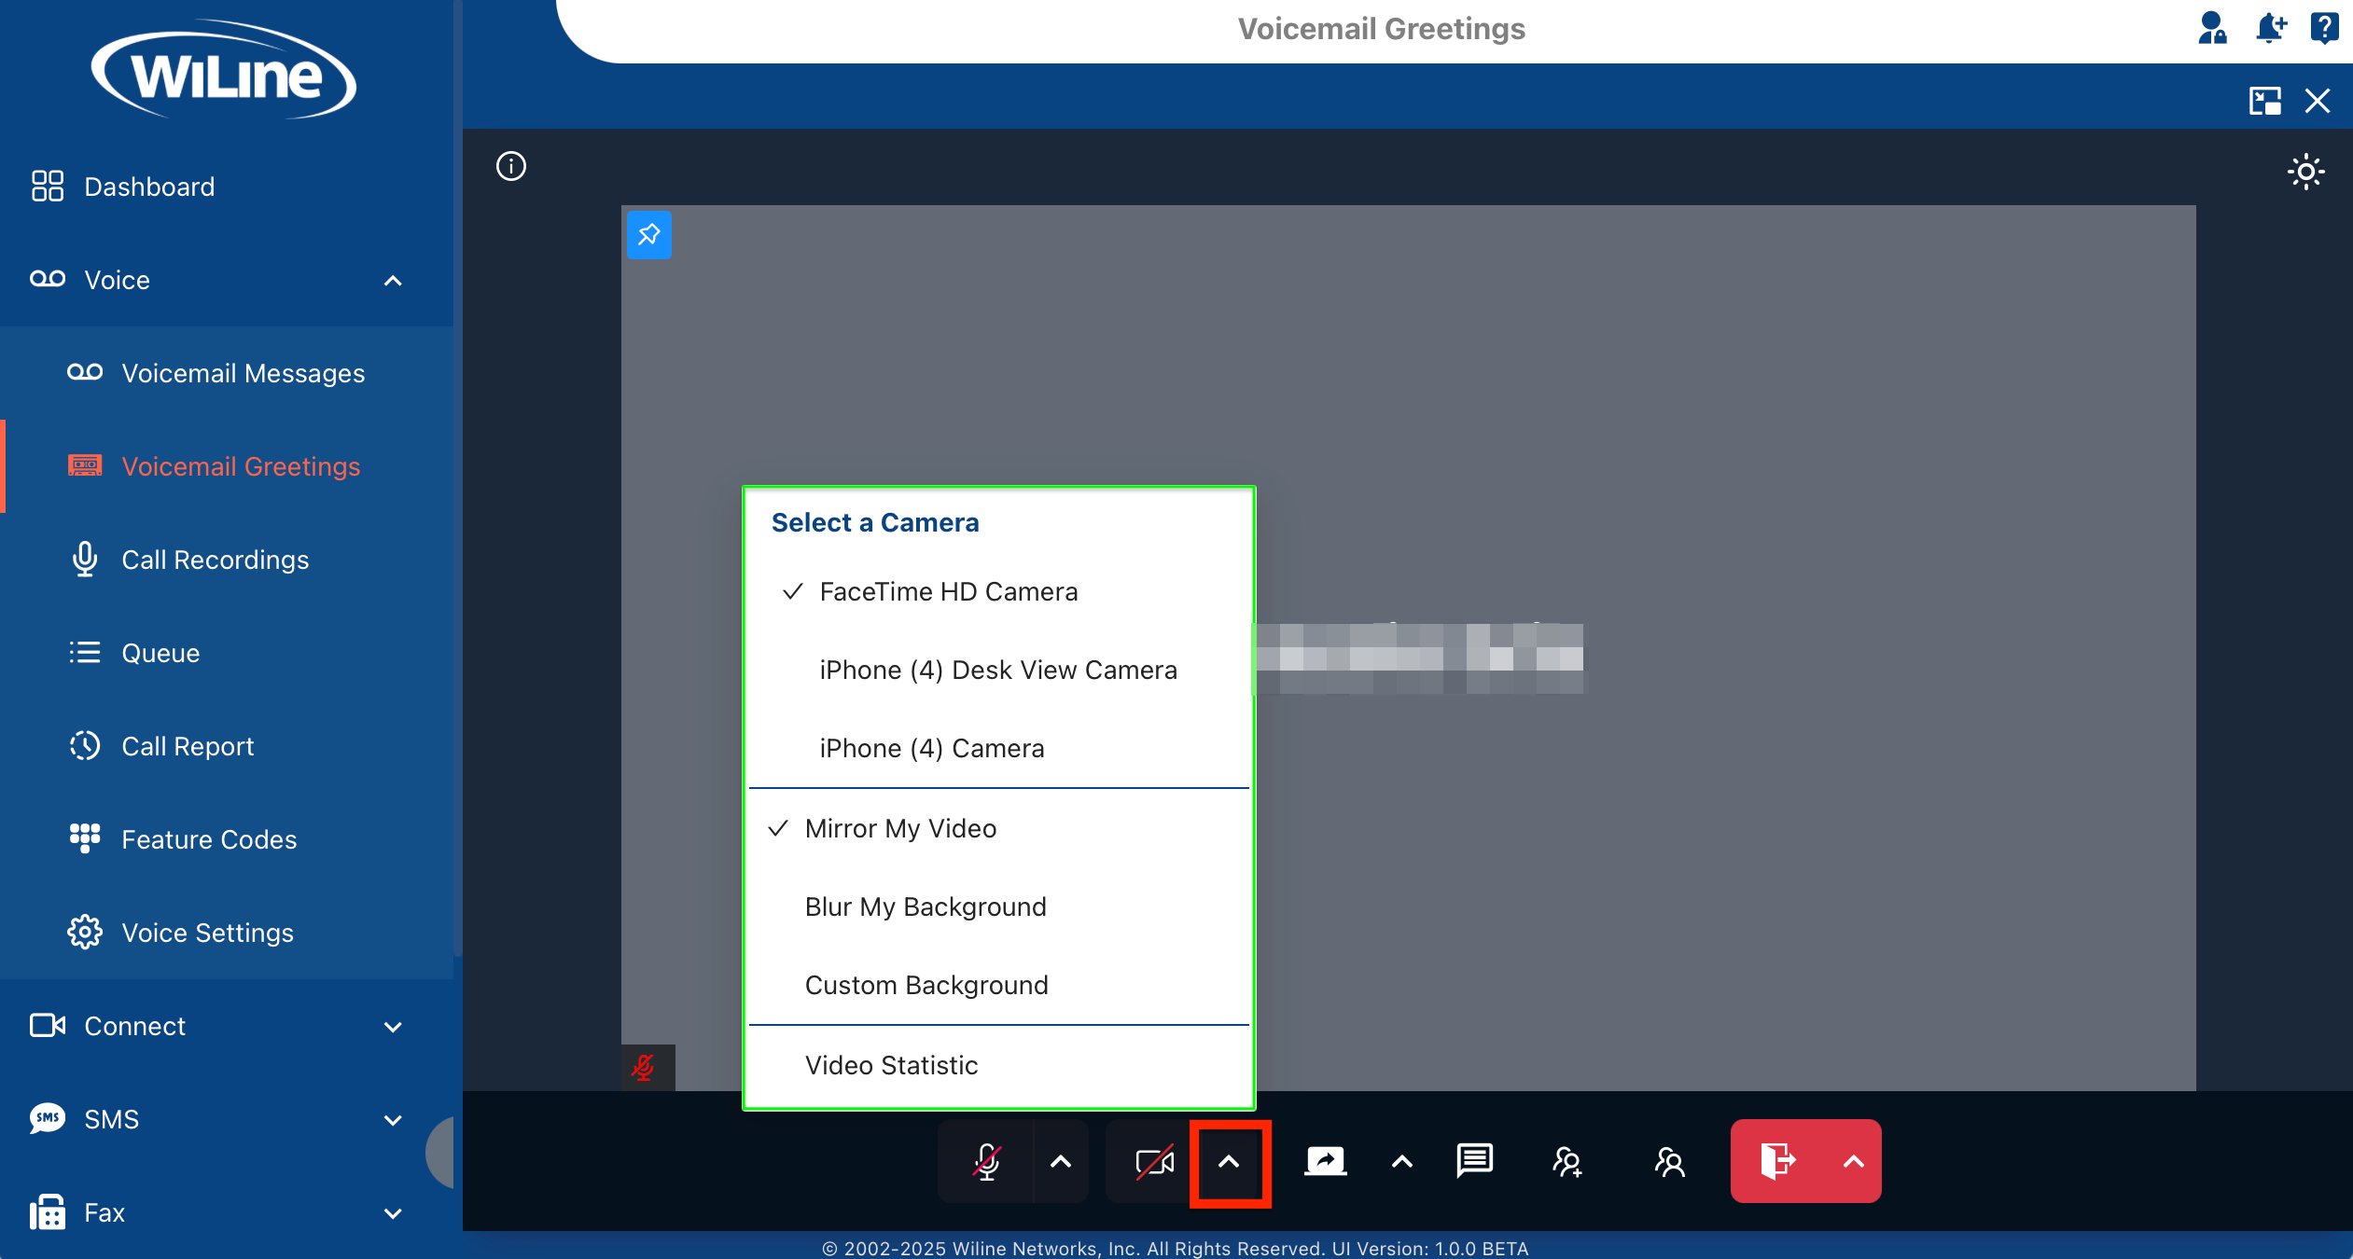
Task: Open Voicemail Messages in sidebar
Action: click(x=243, y=373)
